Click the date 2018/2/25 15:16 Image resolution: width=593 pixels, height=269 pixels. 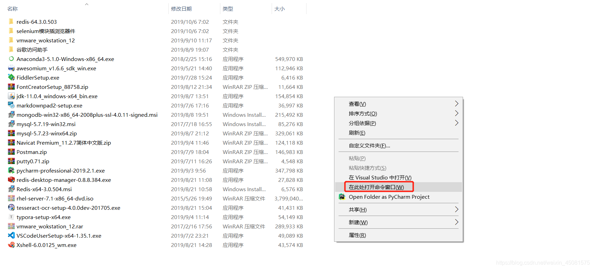191,59
